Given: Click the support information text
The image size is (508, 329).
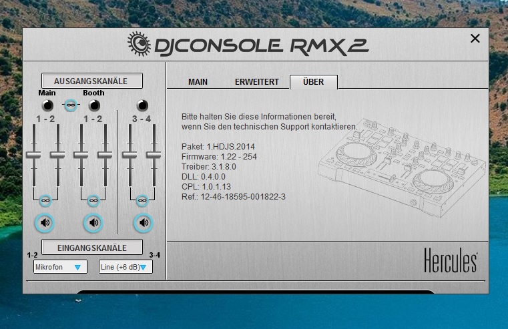Looking at the screenshot, I should click(269, 121).
